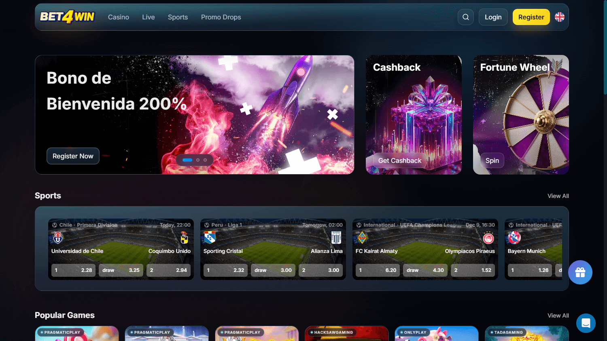The image size is (607, 341).
Task: Select draw odds 3.25 for the Chile match
Action: click(121, 270)
